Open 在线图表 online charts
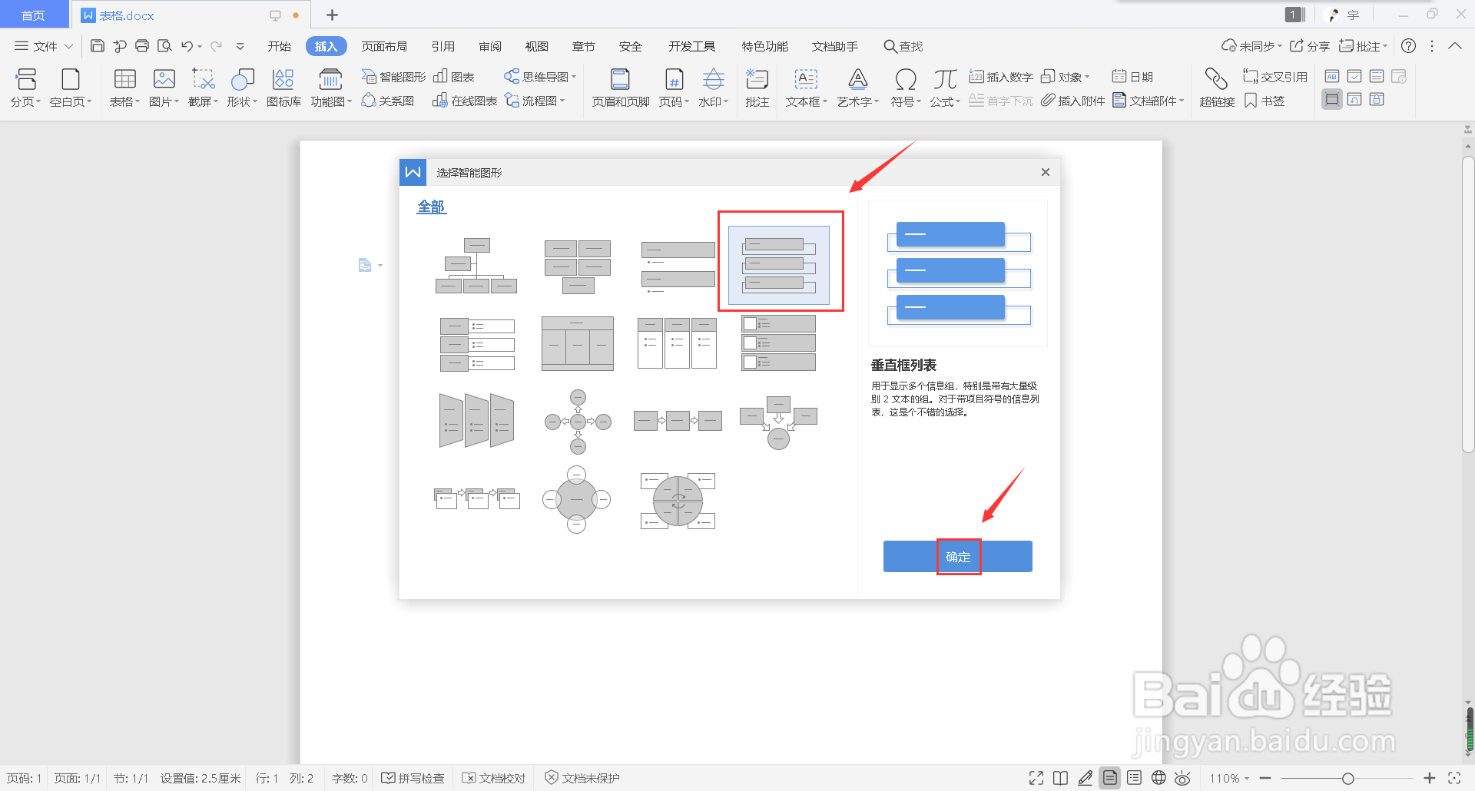Screen dimensions: 1475x791 pos(465,101)
